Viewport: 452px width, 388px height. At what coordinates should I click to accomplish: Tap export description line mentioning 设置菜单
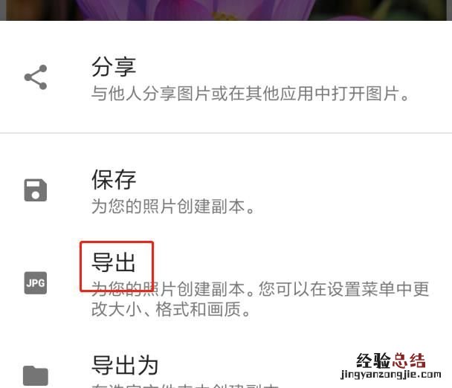tap(260, 289)
